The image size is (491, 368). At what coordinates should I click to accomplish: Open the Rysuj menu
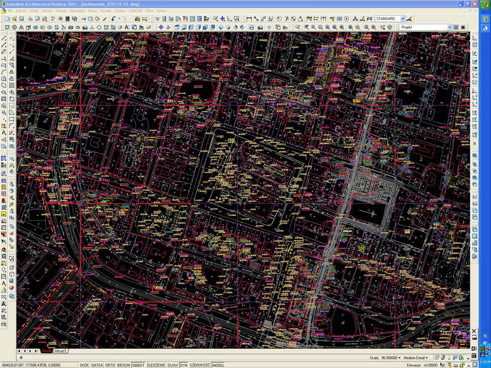click(92, 11)
